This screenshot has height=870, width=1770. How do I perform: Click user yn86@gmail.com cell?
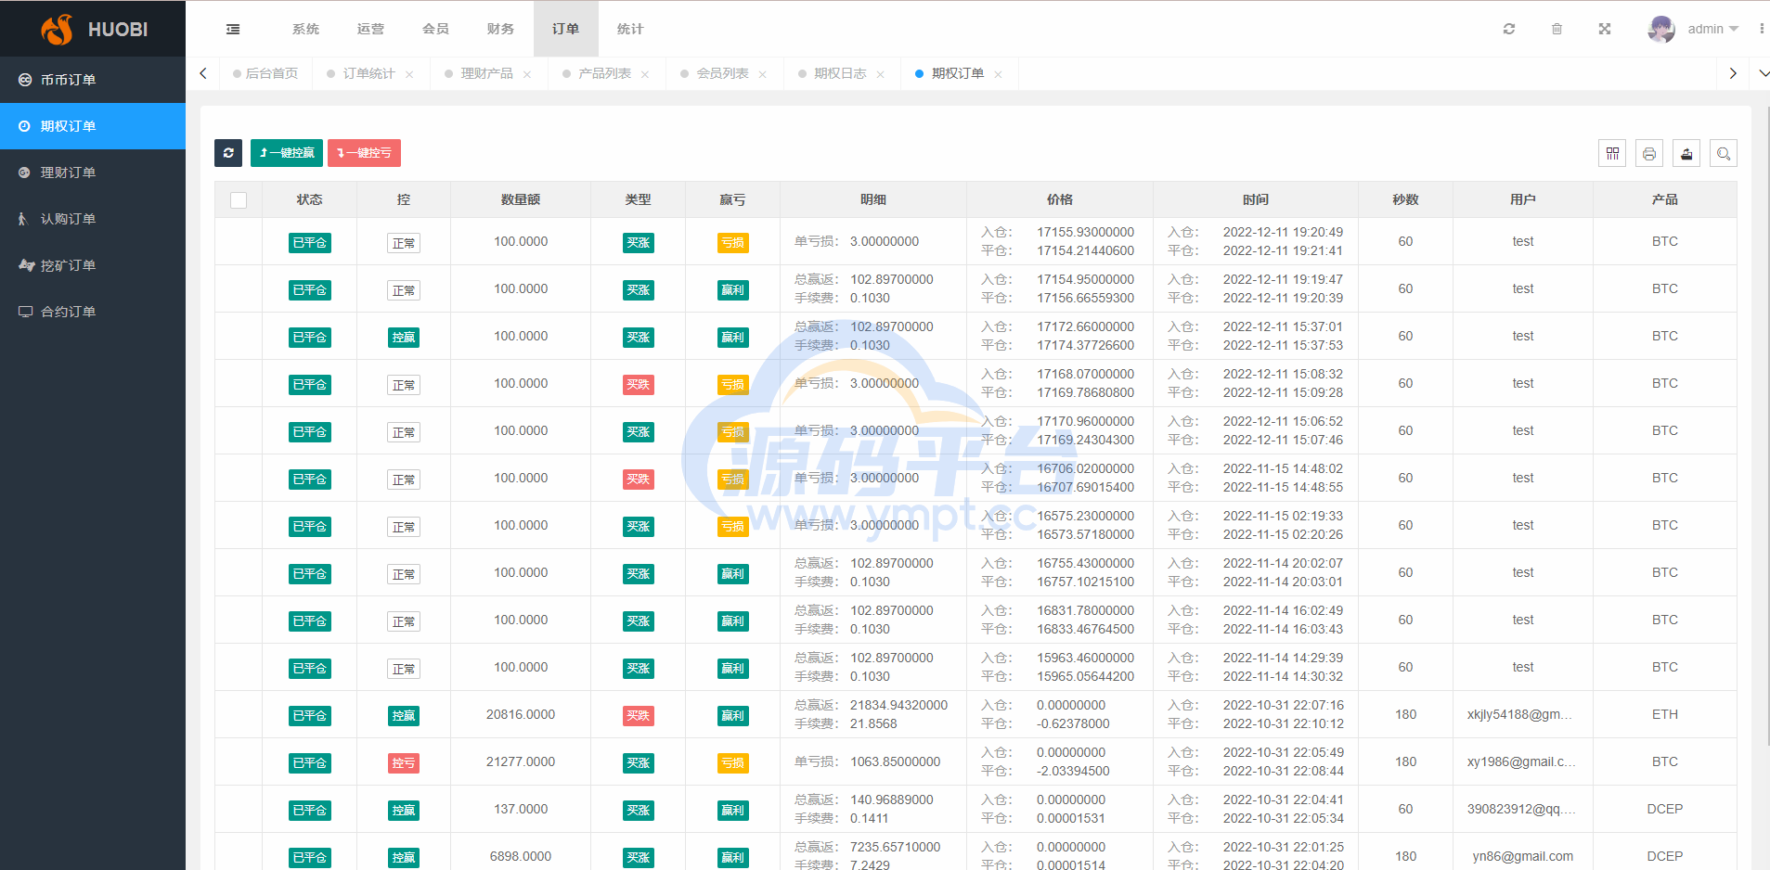point(1523,856)
